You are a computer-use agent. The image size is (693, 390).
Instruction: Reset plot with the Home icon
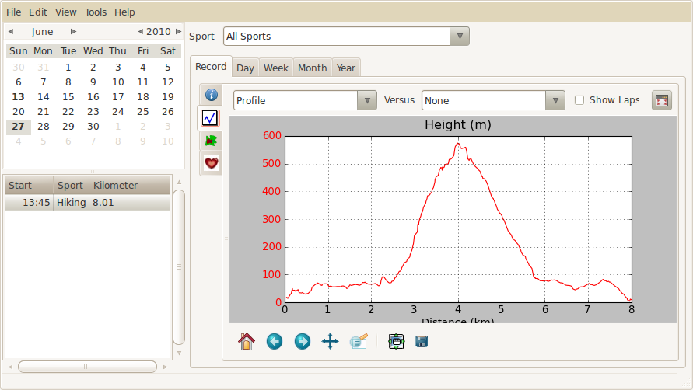pos(247,341)
